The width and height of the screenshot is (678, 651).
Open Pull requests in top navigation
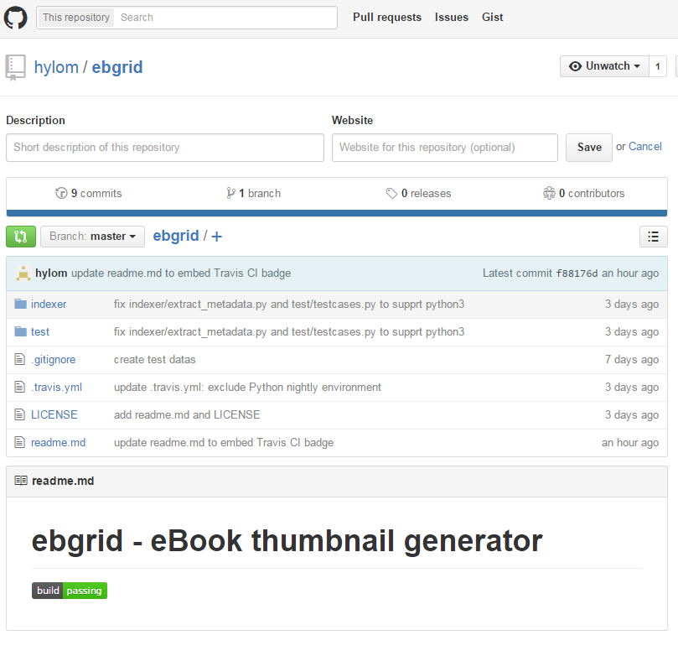pos(387,18)
